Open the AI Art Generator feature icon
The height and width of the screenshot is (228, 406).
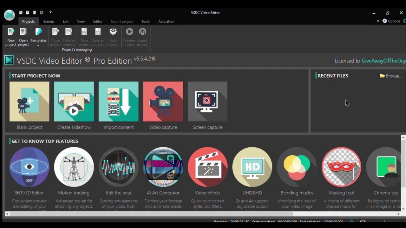(x=163, y=167)
